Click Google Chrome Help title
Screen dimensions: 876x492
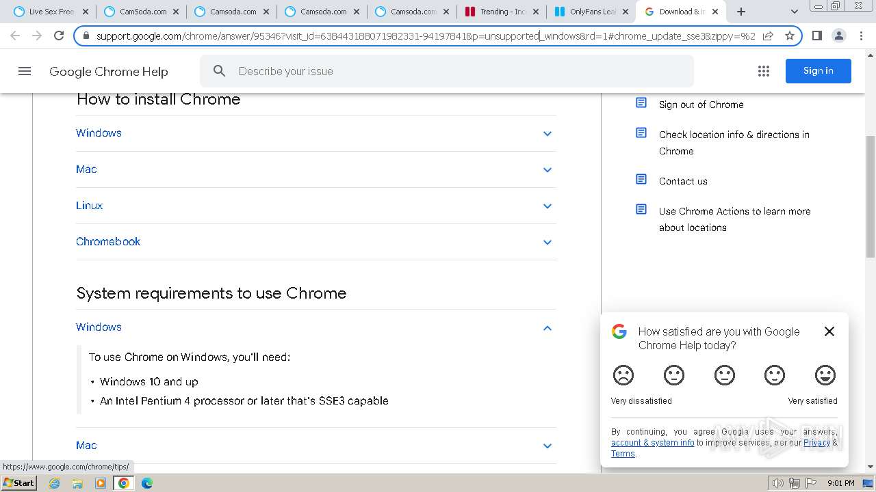[108, 71]
